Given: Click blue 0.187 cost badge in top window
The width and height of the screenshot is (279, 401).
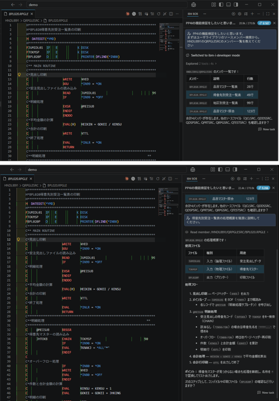Looking at the screenshot, I should click(x=264, y=23).
